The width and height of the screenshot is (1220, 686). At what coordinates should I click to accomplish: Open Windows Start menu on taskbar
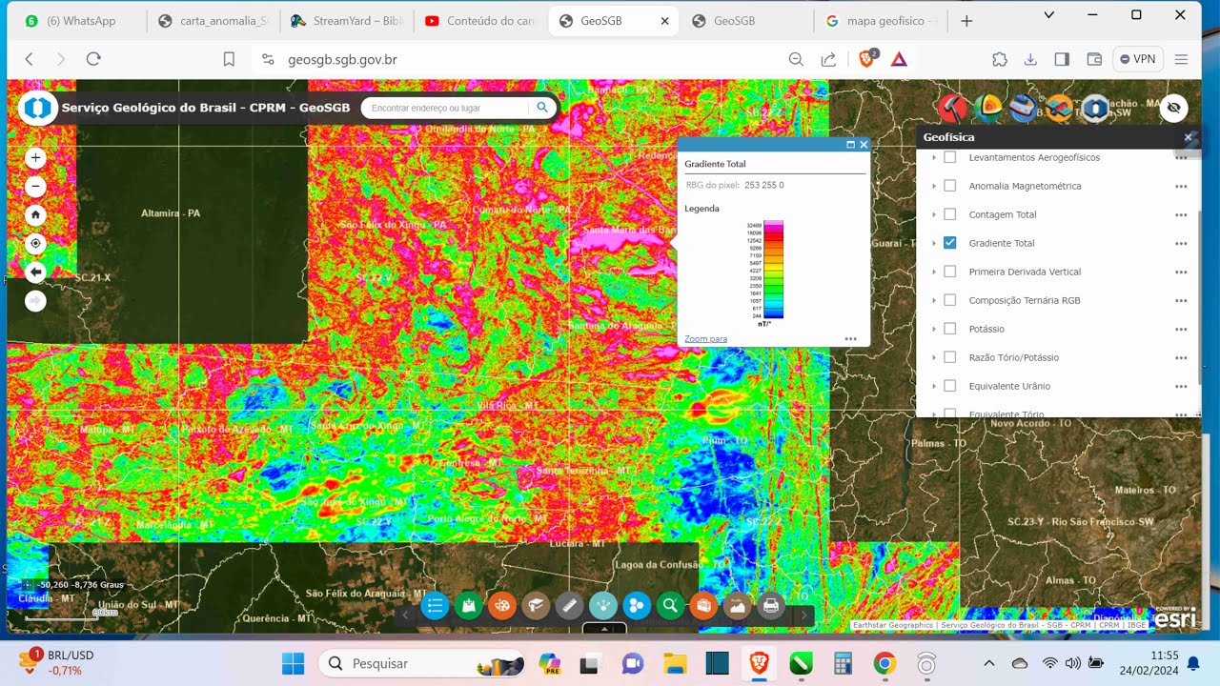point(293,663)
